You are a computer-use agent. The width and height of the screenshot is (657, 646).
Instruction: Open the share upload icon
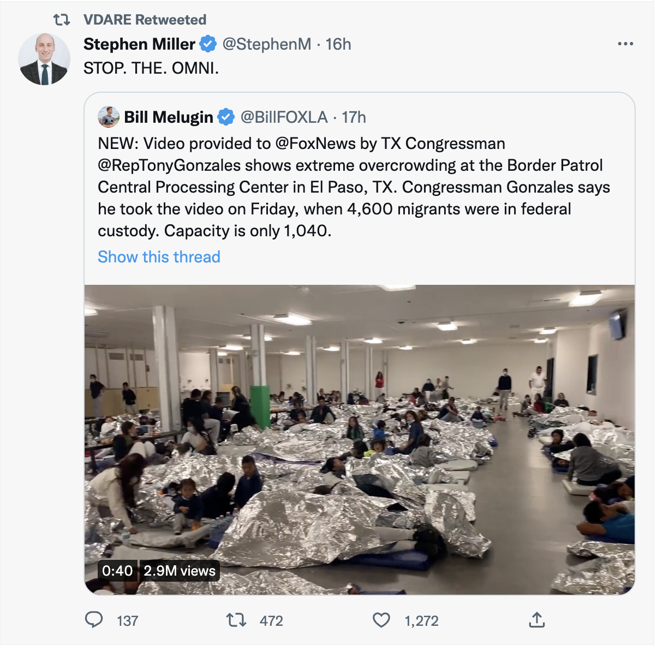pyautogui.click(x=537, y=620)
